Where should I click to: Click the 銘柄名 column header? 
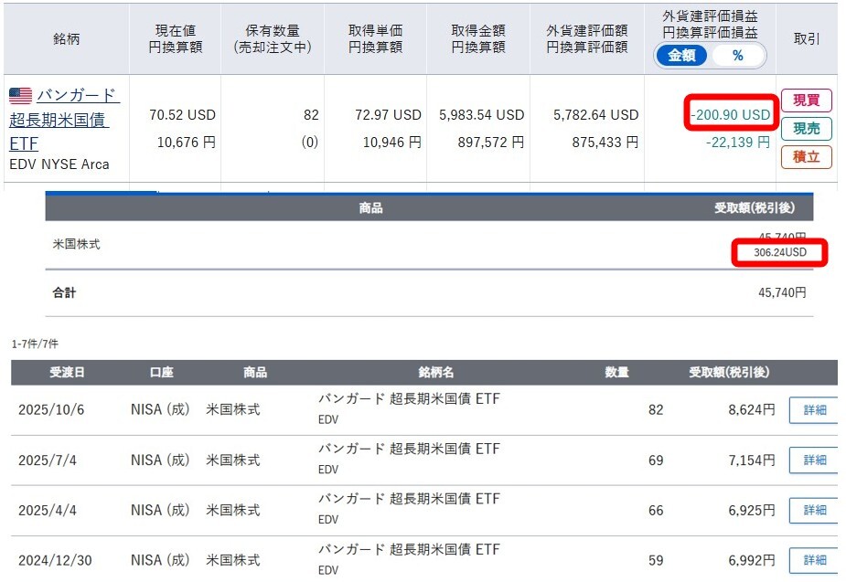435,373
